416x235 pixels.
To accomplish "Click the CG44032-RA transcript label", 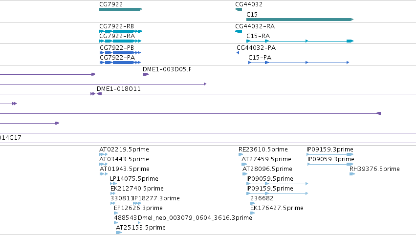I will click(x=255, y=26).
